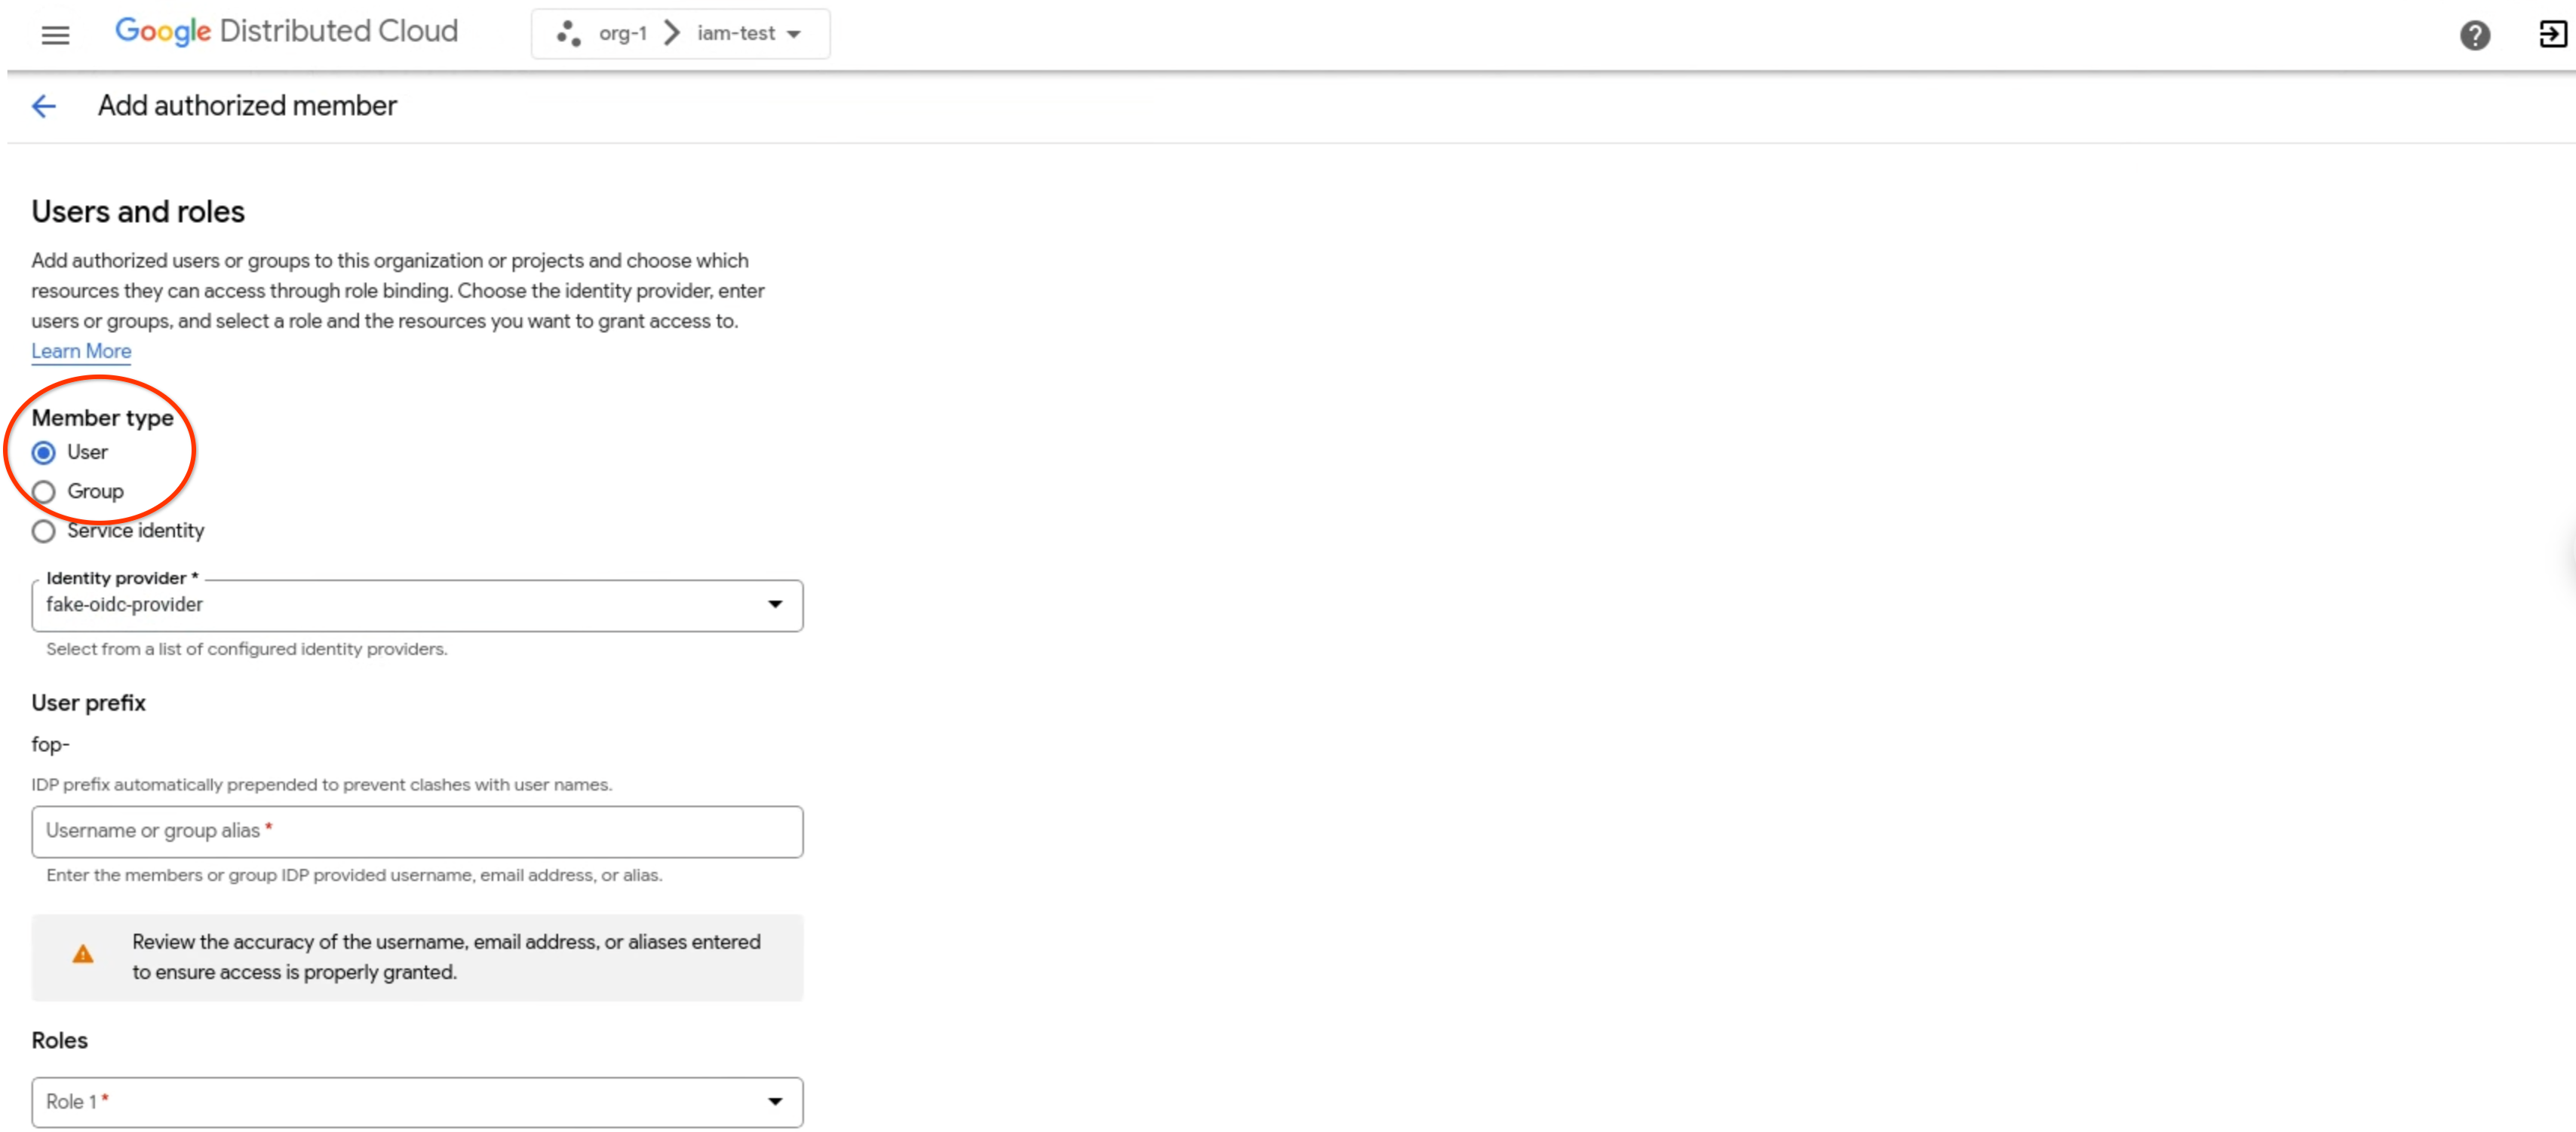The width and height of the screenshot is (2576, 1132).
Task: Click the Add authorized member page title
Action: (x=247, y=106)
